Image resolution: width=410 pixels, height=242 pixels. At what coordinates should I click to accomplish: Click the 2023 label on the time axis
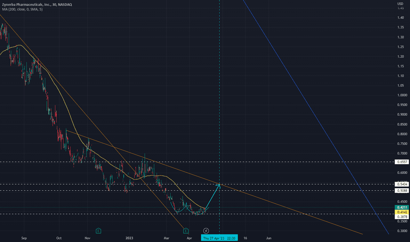[129, 238]
